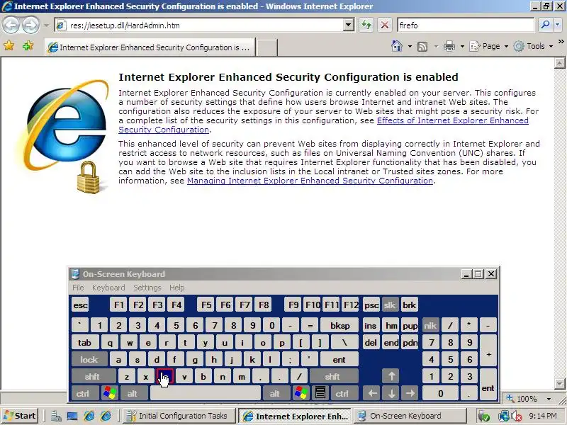Open Server Manager from Quick Launch
This screenshot has width=567, height=425.
coord(56,416)
